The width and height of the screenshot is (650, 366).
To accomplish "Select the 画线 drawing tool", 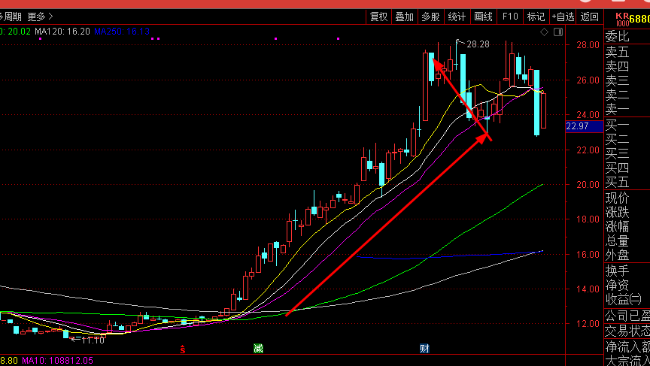I will (483, 17).
